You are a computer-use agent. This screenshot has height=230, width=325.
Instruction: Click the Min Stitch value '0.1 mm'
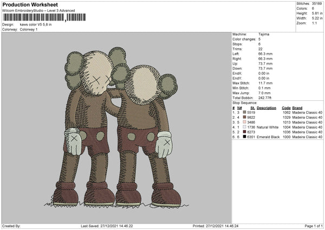(x=264, y=88)
